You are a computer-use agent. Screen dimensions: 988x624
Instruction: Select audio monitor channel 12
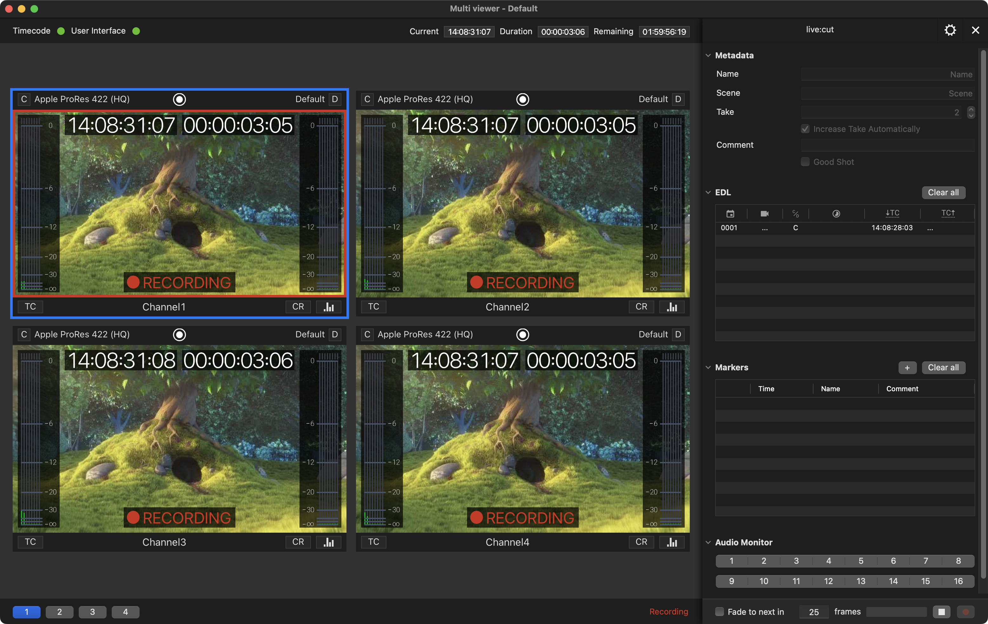pos(828,581)
